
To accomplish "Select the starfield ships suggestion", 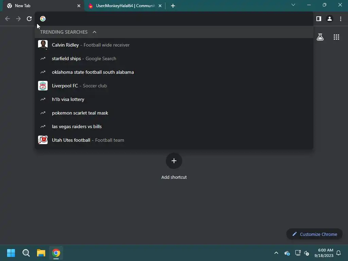I will point(174,58).
